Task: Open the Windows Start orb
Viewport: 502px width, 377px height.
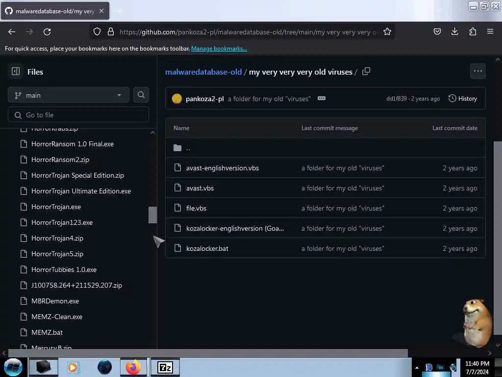Action: 13,367
